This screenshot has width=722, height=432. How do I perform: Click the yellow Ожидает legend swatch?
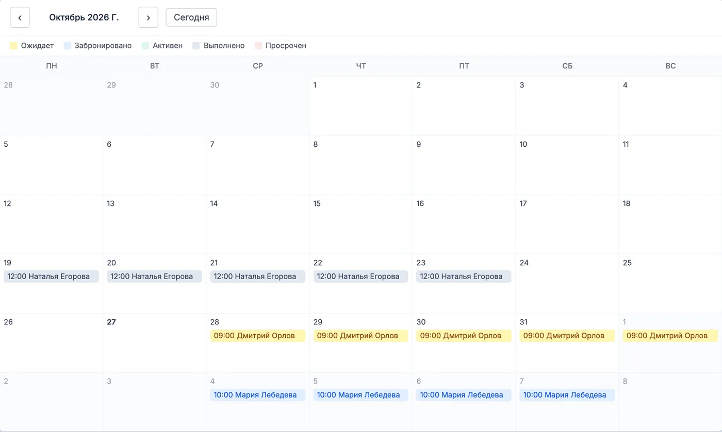(14, 46)
